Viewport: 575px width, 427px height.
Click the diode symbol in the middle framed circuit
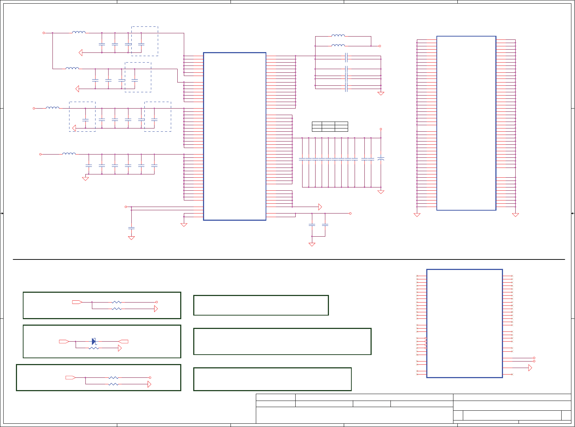[x=94, y=341]
